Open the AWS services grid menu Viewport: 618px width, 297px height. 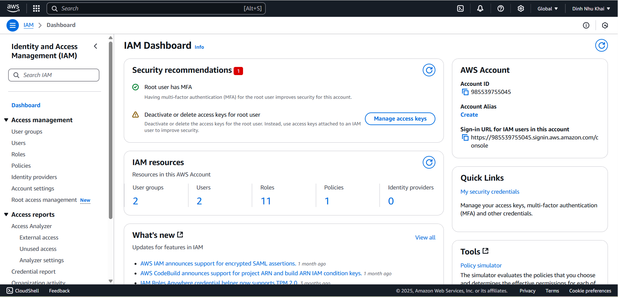tap(36, 8)
